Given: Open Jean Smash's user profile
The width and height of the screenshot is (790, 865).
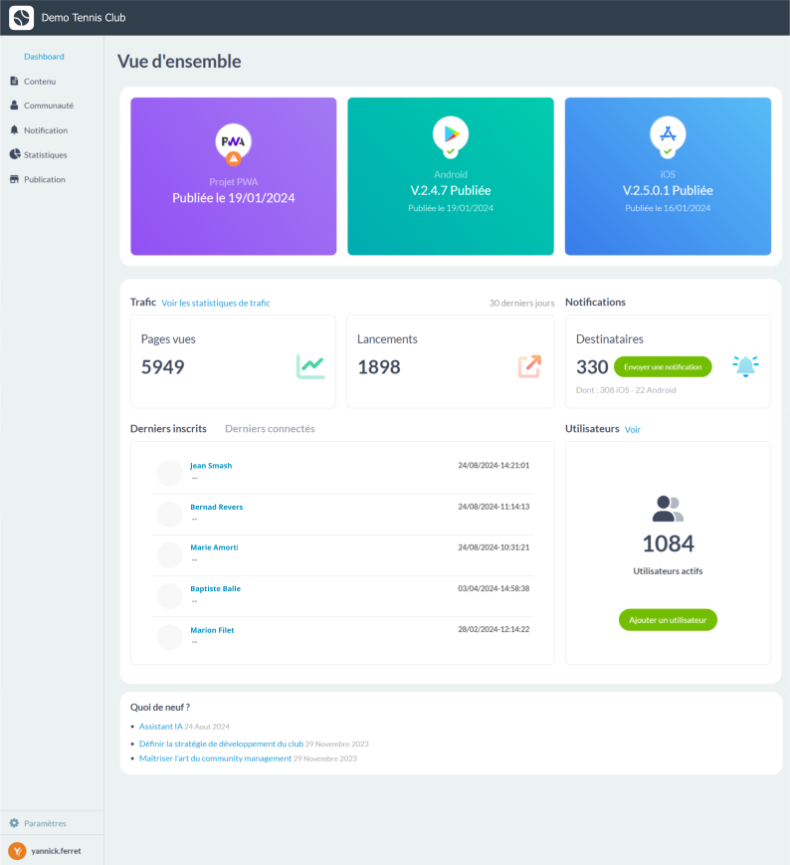Looking at the screenshot, I should pyautogui.click(x=211, y=465).
